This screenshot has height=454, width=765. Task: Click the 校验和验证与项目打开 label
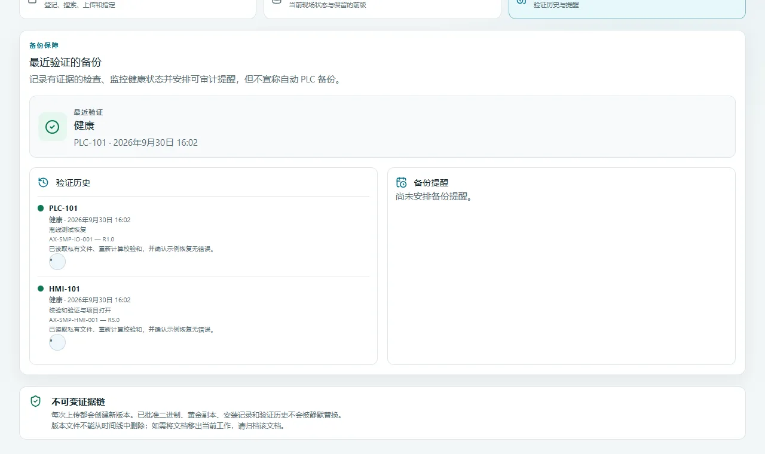80,310
